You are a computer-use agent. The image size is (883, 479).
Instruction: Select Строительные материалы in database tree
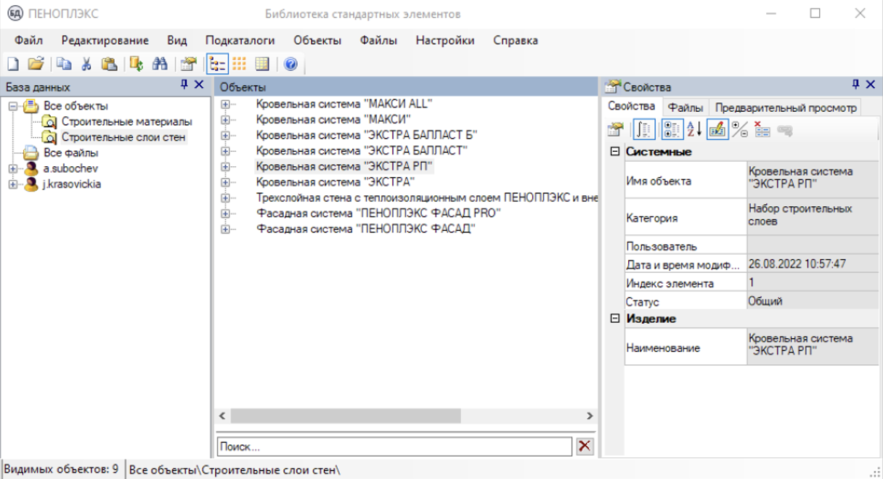[x=126, y=121]
